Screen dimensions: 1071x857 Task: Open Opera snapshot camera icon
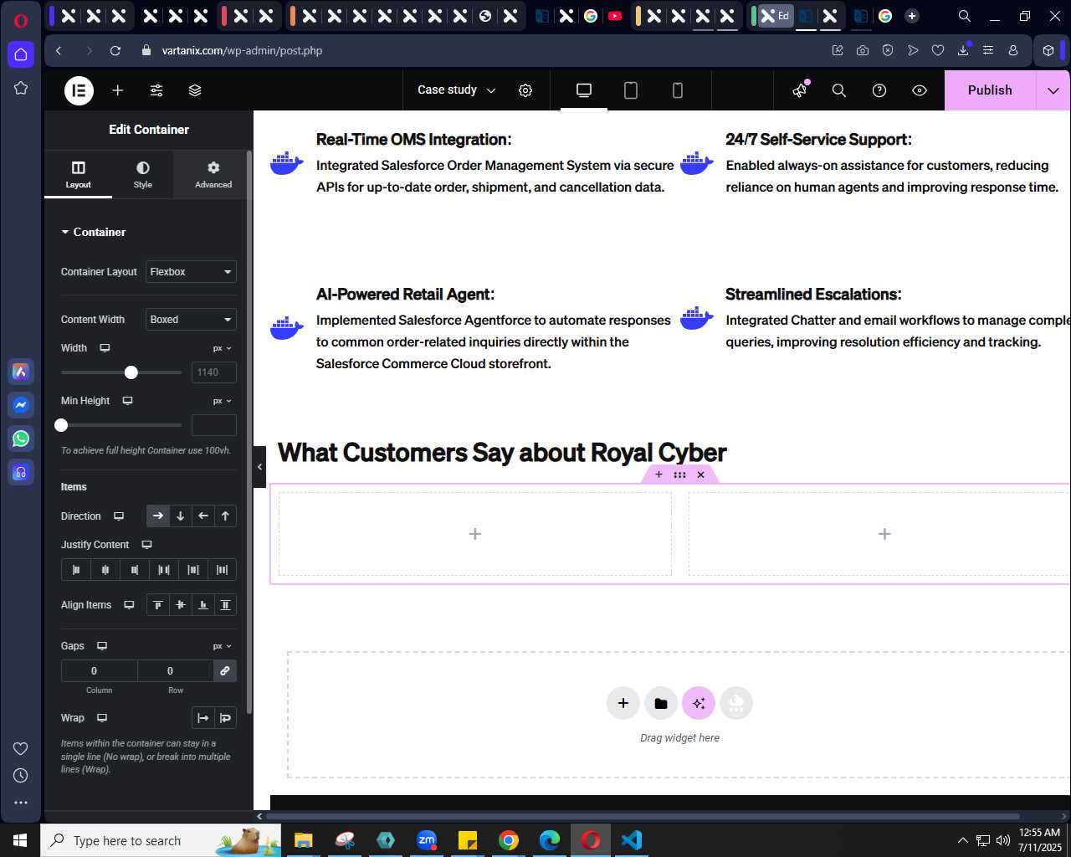click(863, 51)
